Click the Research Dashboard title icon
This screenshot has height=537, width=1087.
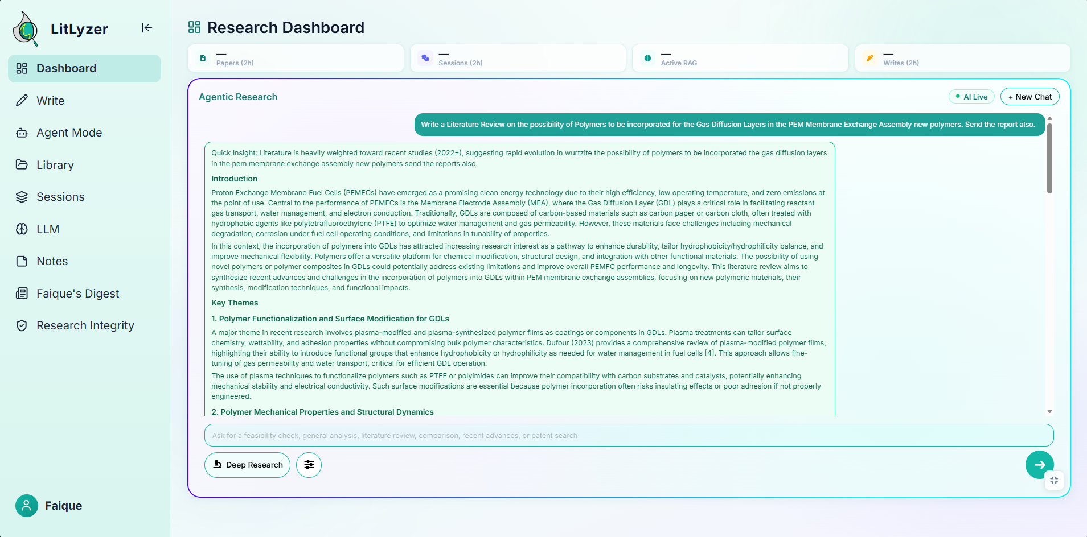[194, 27]
